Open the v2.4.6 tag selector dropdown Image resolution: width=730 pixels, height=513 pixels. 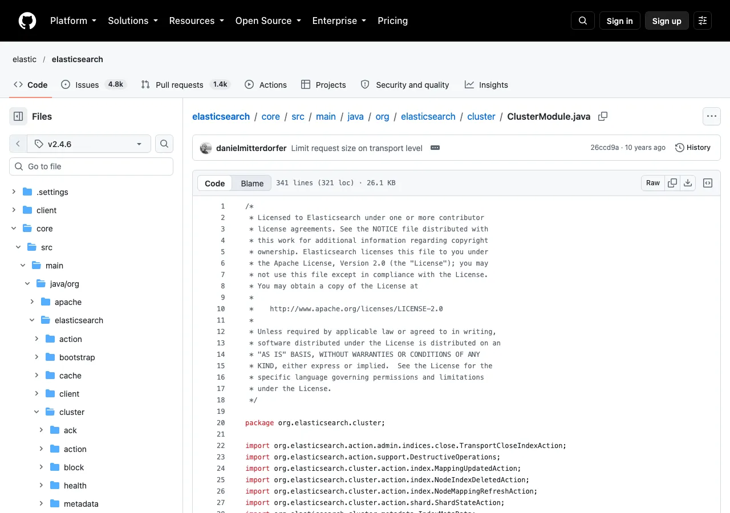(88, 144)
